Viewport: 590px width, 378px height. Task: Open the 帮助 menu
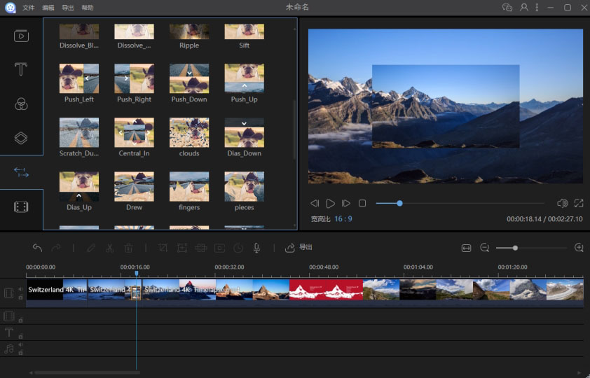tap(87, 8)
